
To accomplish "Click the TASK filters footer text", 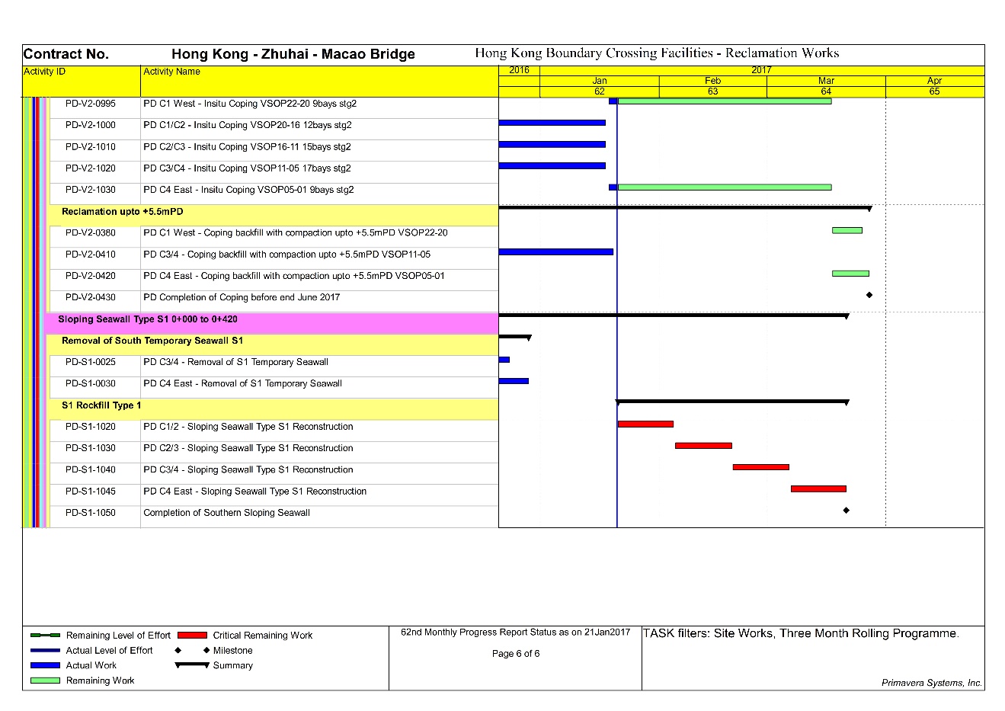I will 802,633.
